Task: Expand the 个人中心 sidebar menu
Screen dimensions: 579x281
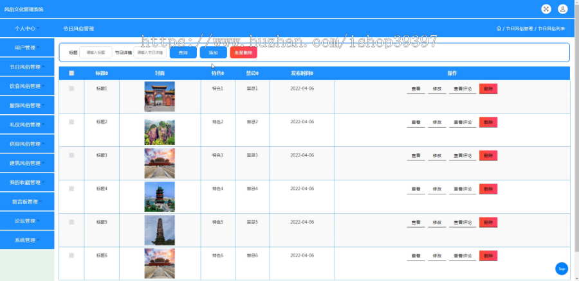Action: pyautogui.click(x=27, y=28)
